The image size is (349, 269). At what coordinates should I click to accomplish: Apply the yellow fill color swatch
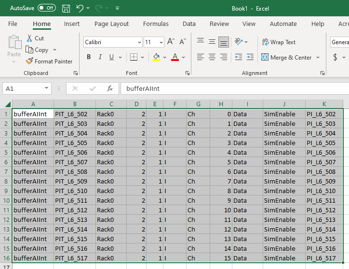[x=156, y=57]
